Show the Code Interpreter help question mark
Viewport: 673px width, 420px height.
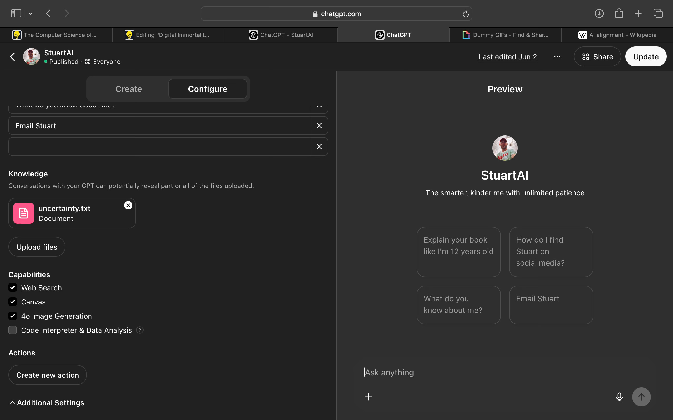coord(140,330)
